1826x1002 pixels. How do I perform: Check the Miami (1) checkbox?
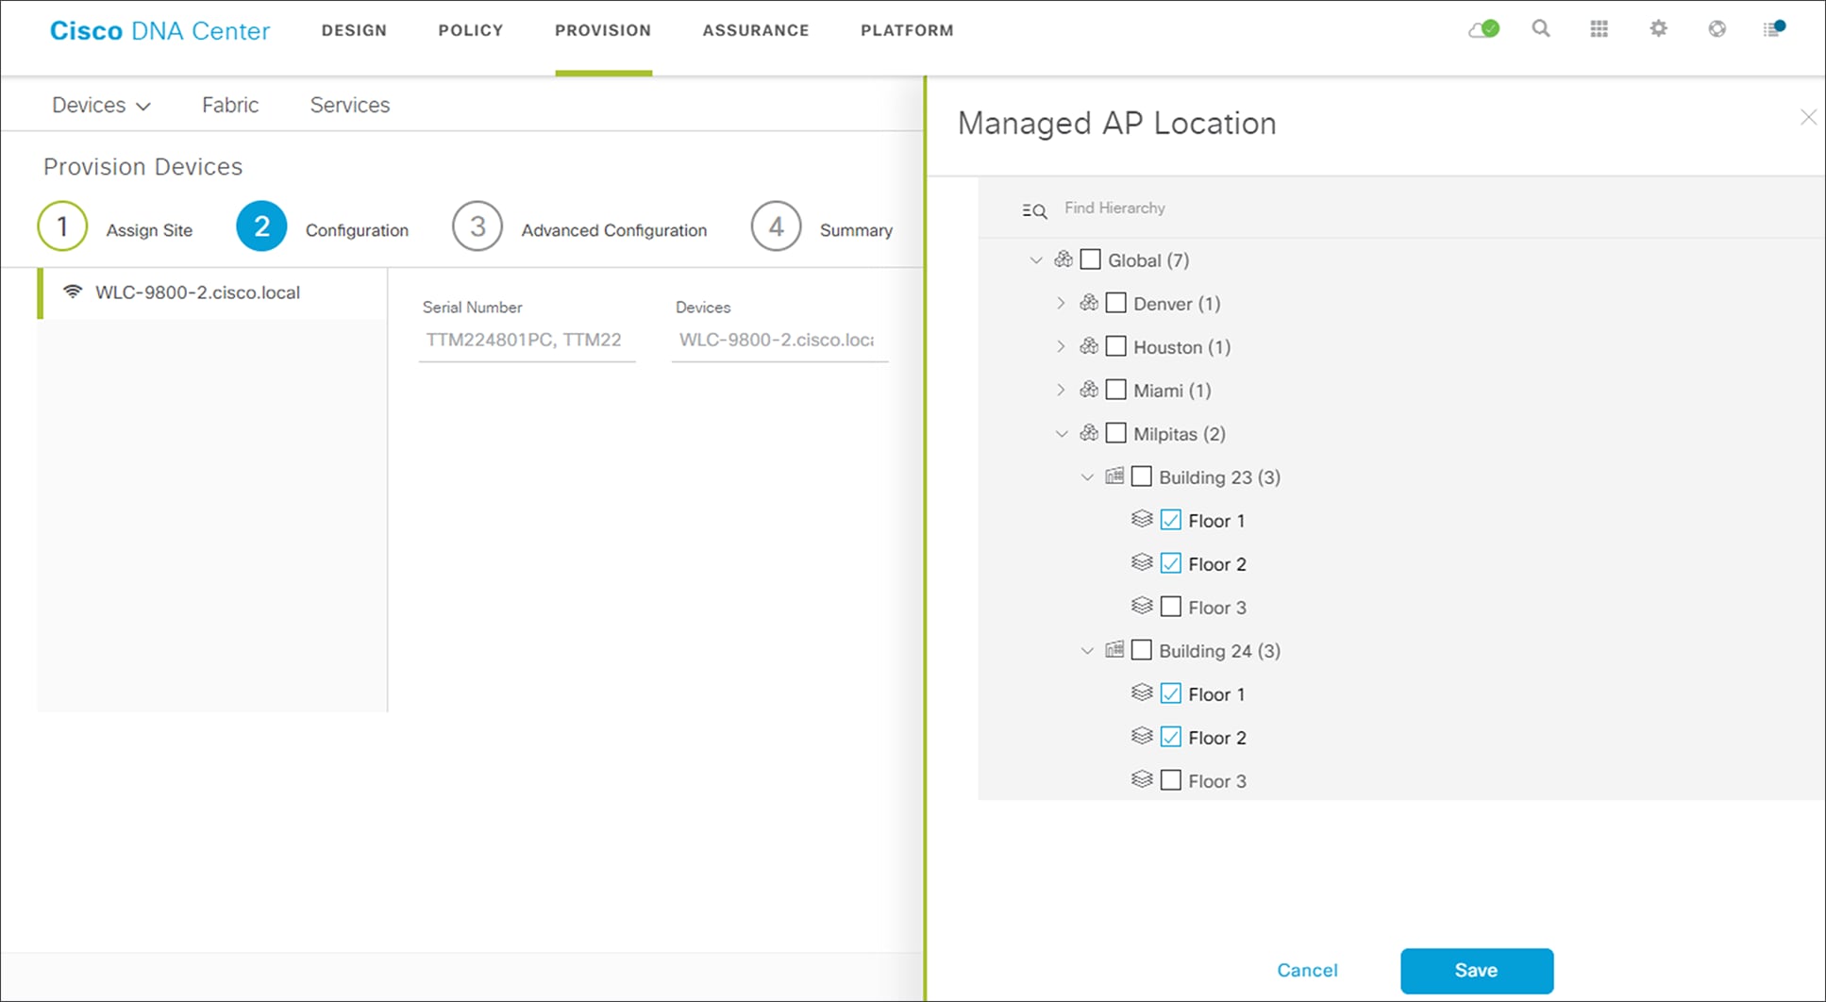(1115, 390)
